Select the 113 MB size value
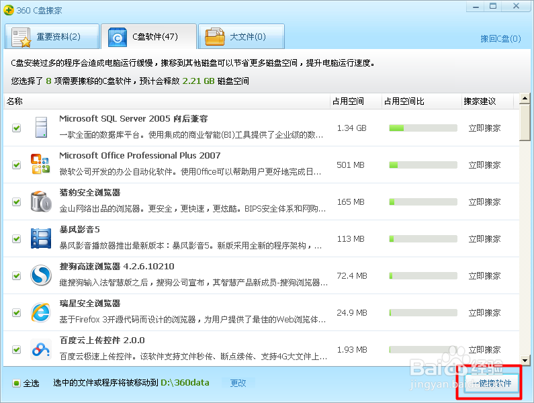This screenshot has height=403, width=534. (x=351, y=239)
